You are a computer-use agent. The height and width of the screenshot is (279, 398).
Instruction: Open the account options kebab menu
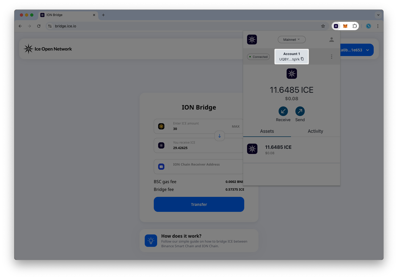(x=332, y=57)
